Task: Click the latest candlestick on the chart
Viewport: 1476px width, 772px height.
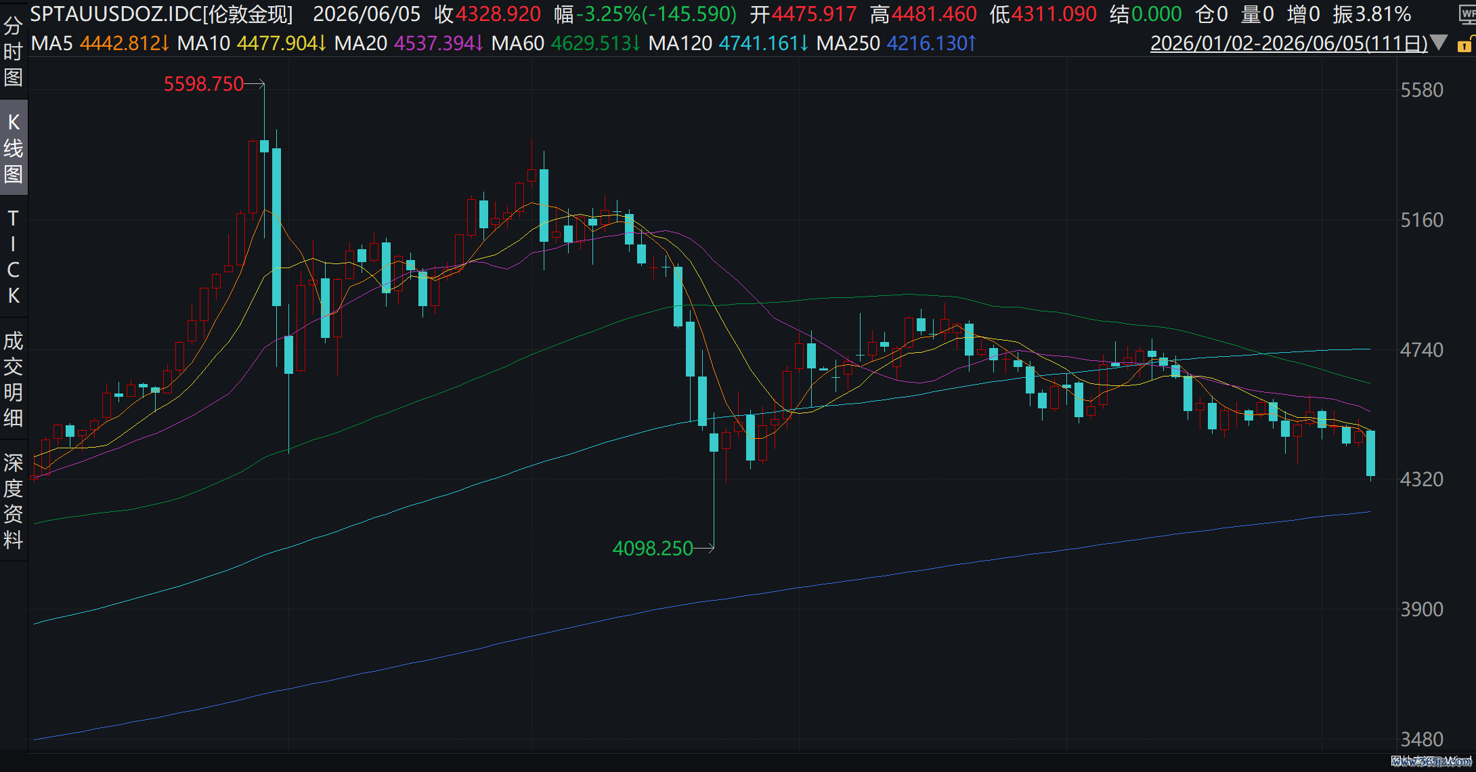Action: pyautogui.click(x=1371, y=454)
